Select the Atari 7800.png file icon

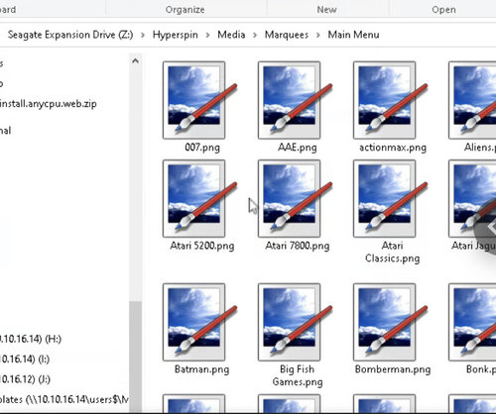pyautogui.click(x=295, y=198)
